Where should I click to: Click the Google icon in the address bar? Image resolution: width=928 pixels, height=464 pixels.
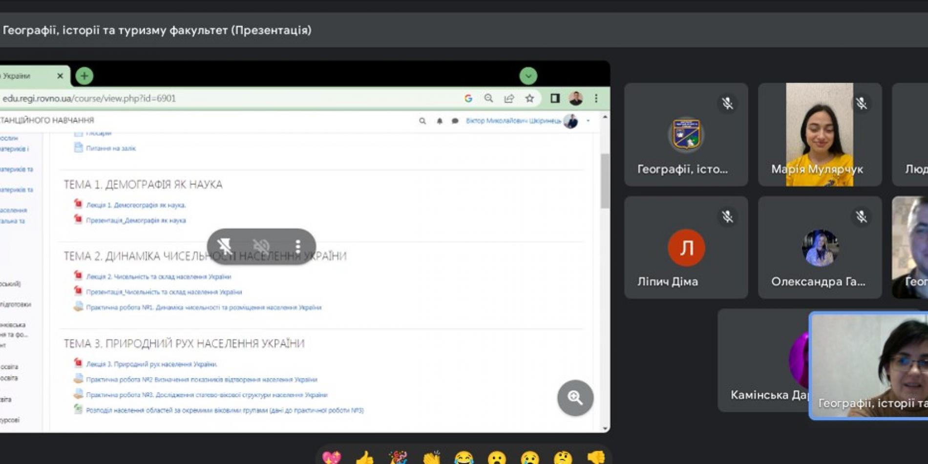point(468,98)
